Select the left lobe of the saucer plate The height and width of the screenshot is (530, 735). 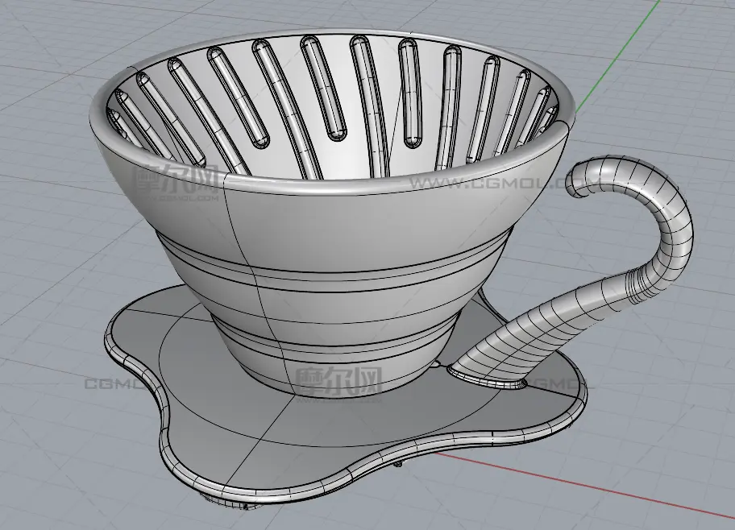[133, 338]
